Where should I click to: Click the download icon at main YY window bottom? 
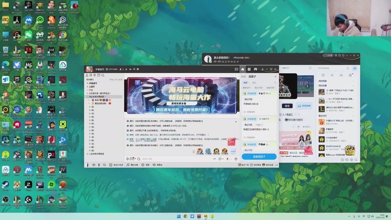343,160
